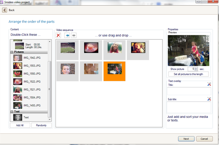Screen dimensions: 219x145
Task: Move selected part left with blue arrow
Action: click(x=67, y=35)
